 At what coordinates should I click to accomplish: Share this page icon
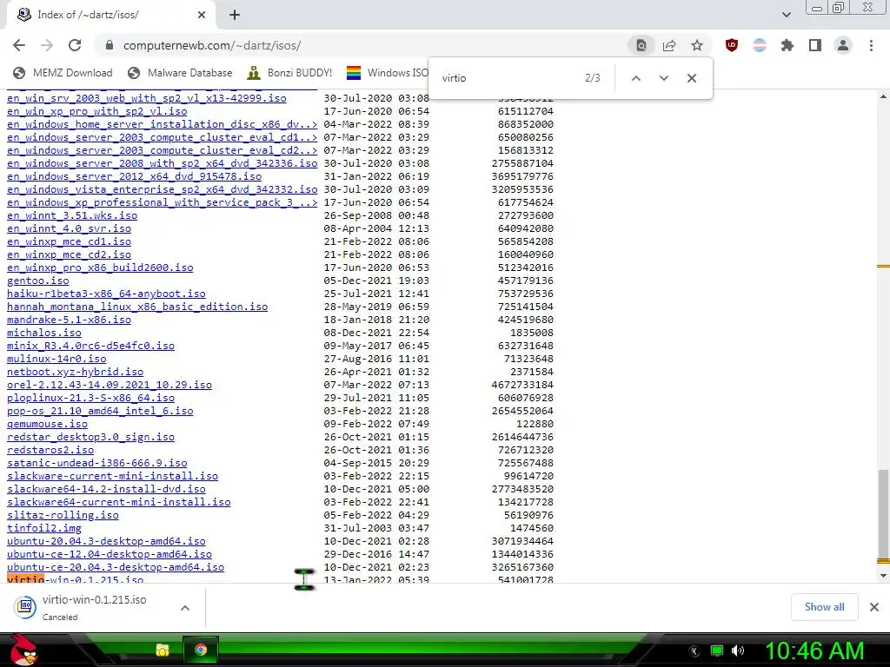coord(669,45)
